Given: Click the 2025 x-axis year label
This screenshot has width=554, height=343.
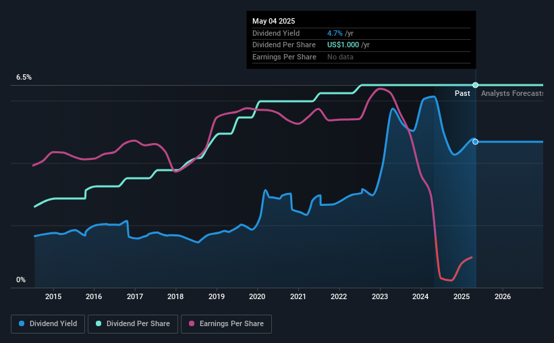Looking at the screenshot, I should tap(462, 296).
